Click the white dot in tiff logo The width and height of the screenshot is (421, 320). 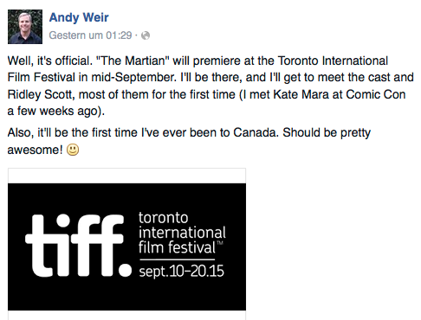[125, 270]
